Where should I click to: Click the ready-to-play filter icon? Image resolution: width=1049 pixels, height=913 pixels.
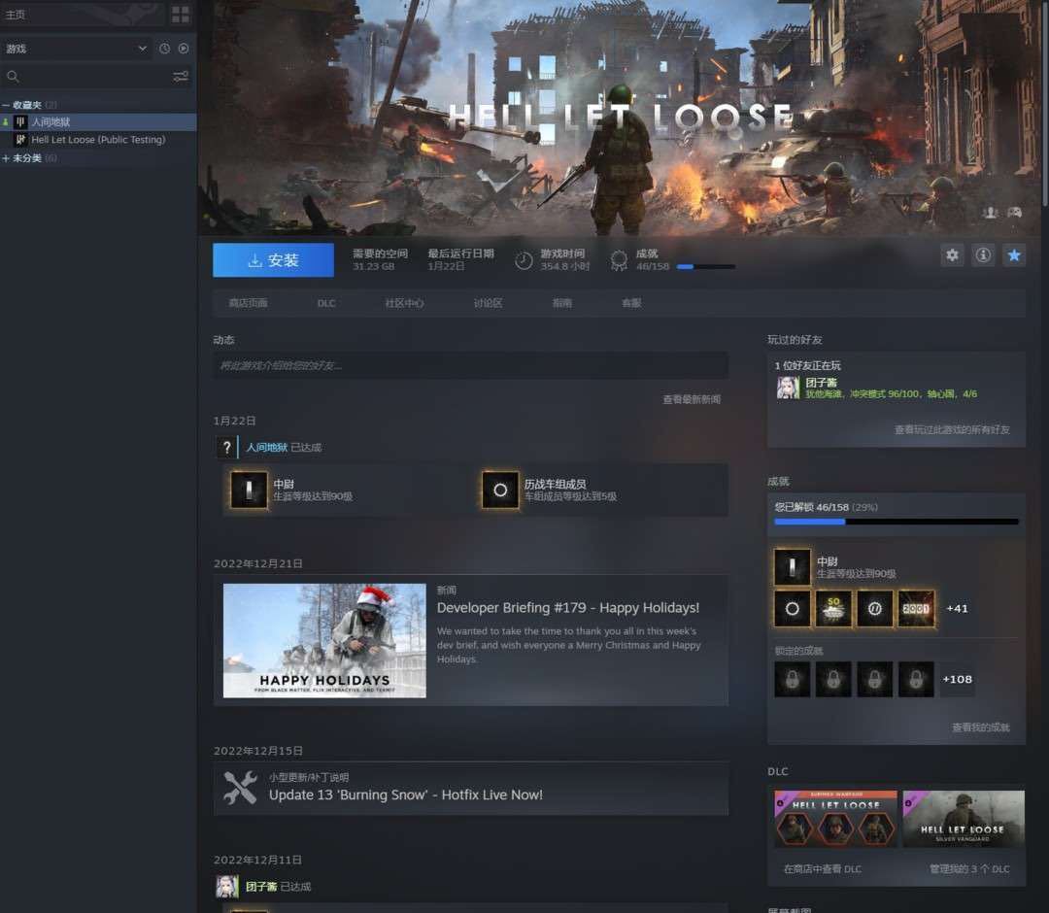tap(184, 49)
